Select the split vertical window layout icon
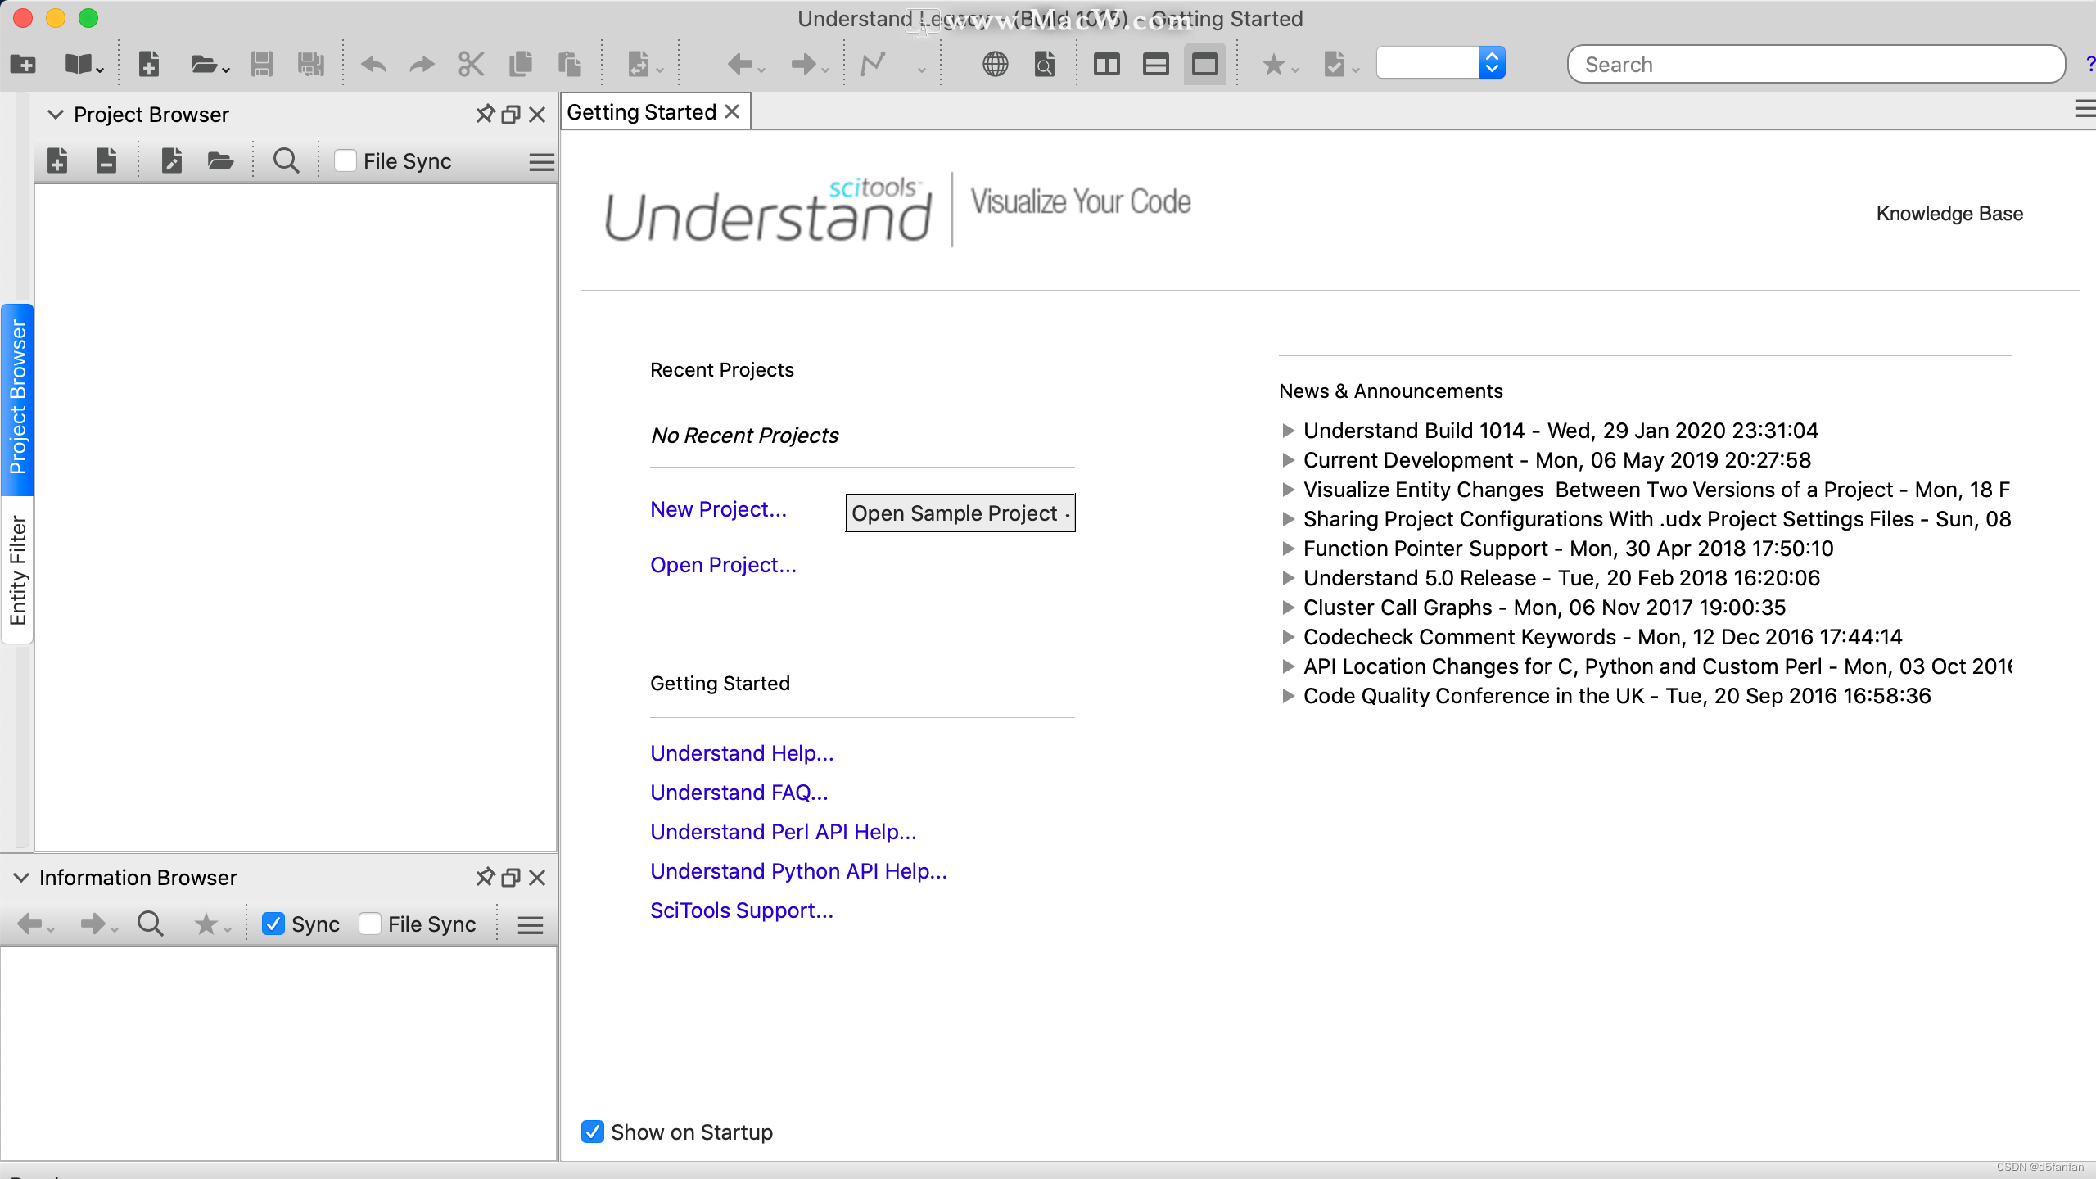 click(1106, 64)
